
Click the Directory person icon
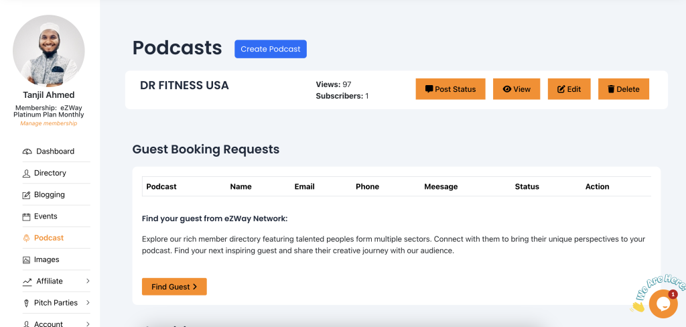click(27, 173)
